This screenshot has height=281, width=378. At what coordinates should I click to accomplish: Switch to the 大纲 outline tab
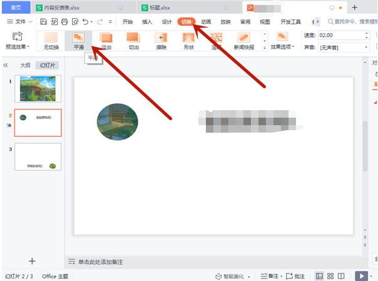tap(25, 65)
